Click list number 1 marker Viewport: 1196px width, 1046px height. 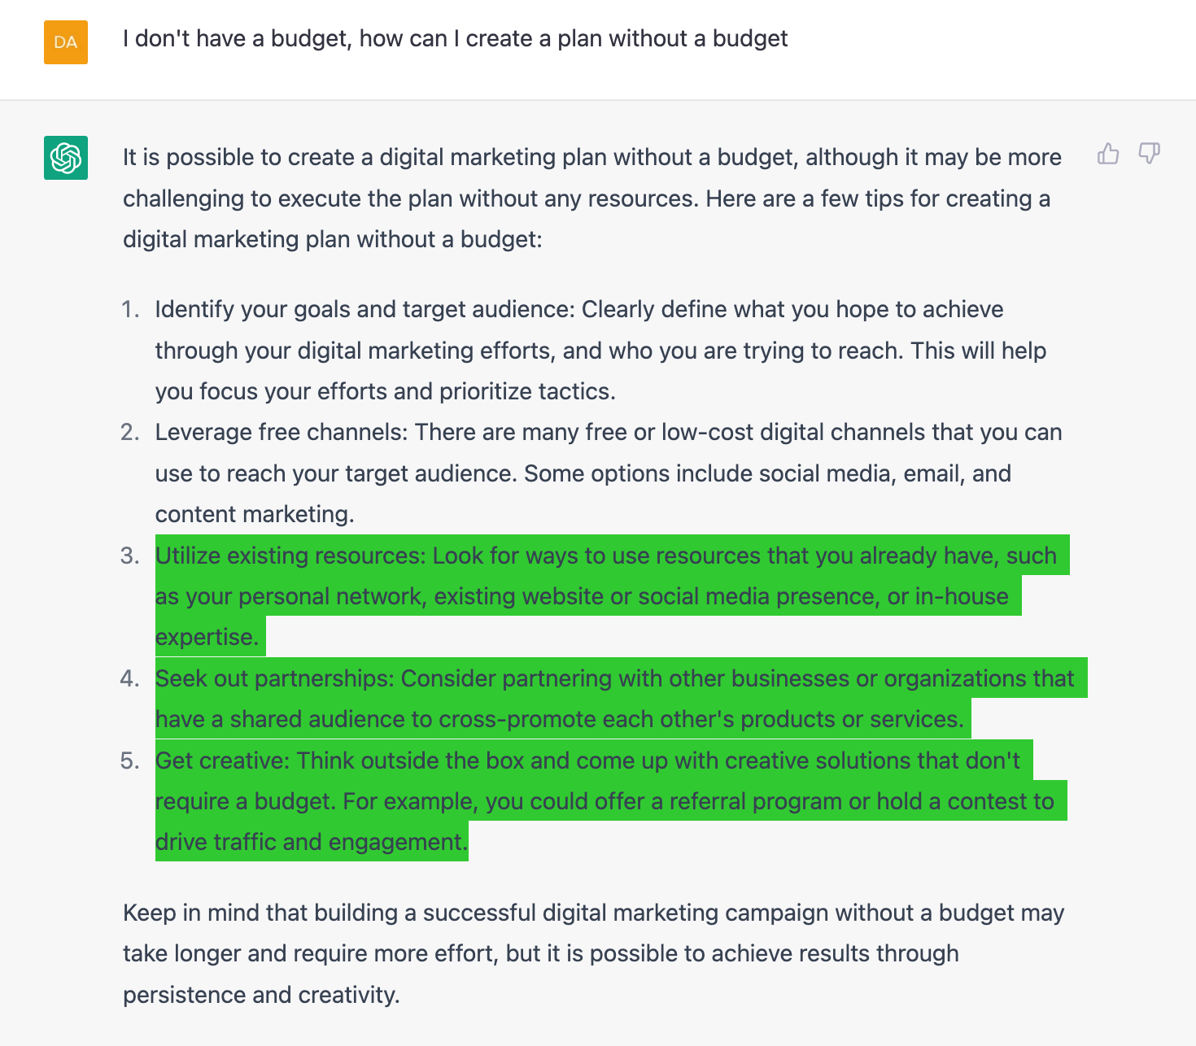point(130,310)
